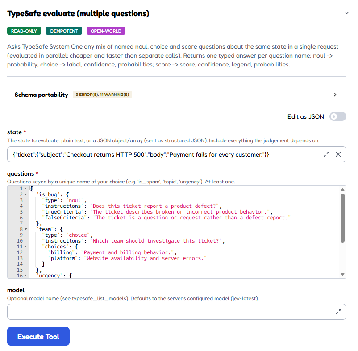This screenshot has width=358, height=351.
Task: Click the Schema portability heading
Action: pyautogui.click(x=42, y=95)
